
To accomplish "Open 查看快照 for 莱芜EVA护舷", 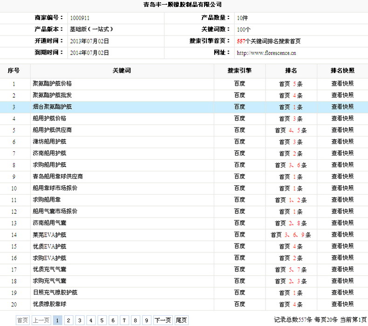I will tap(342, 234).
